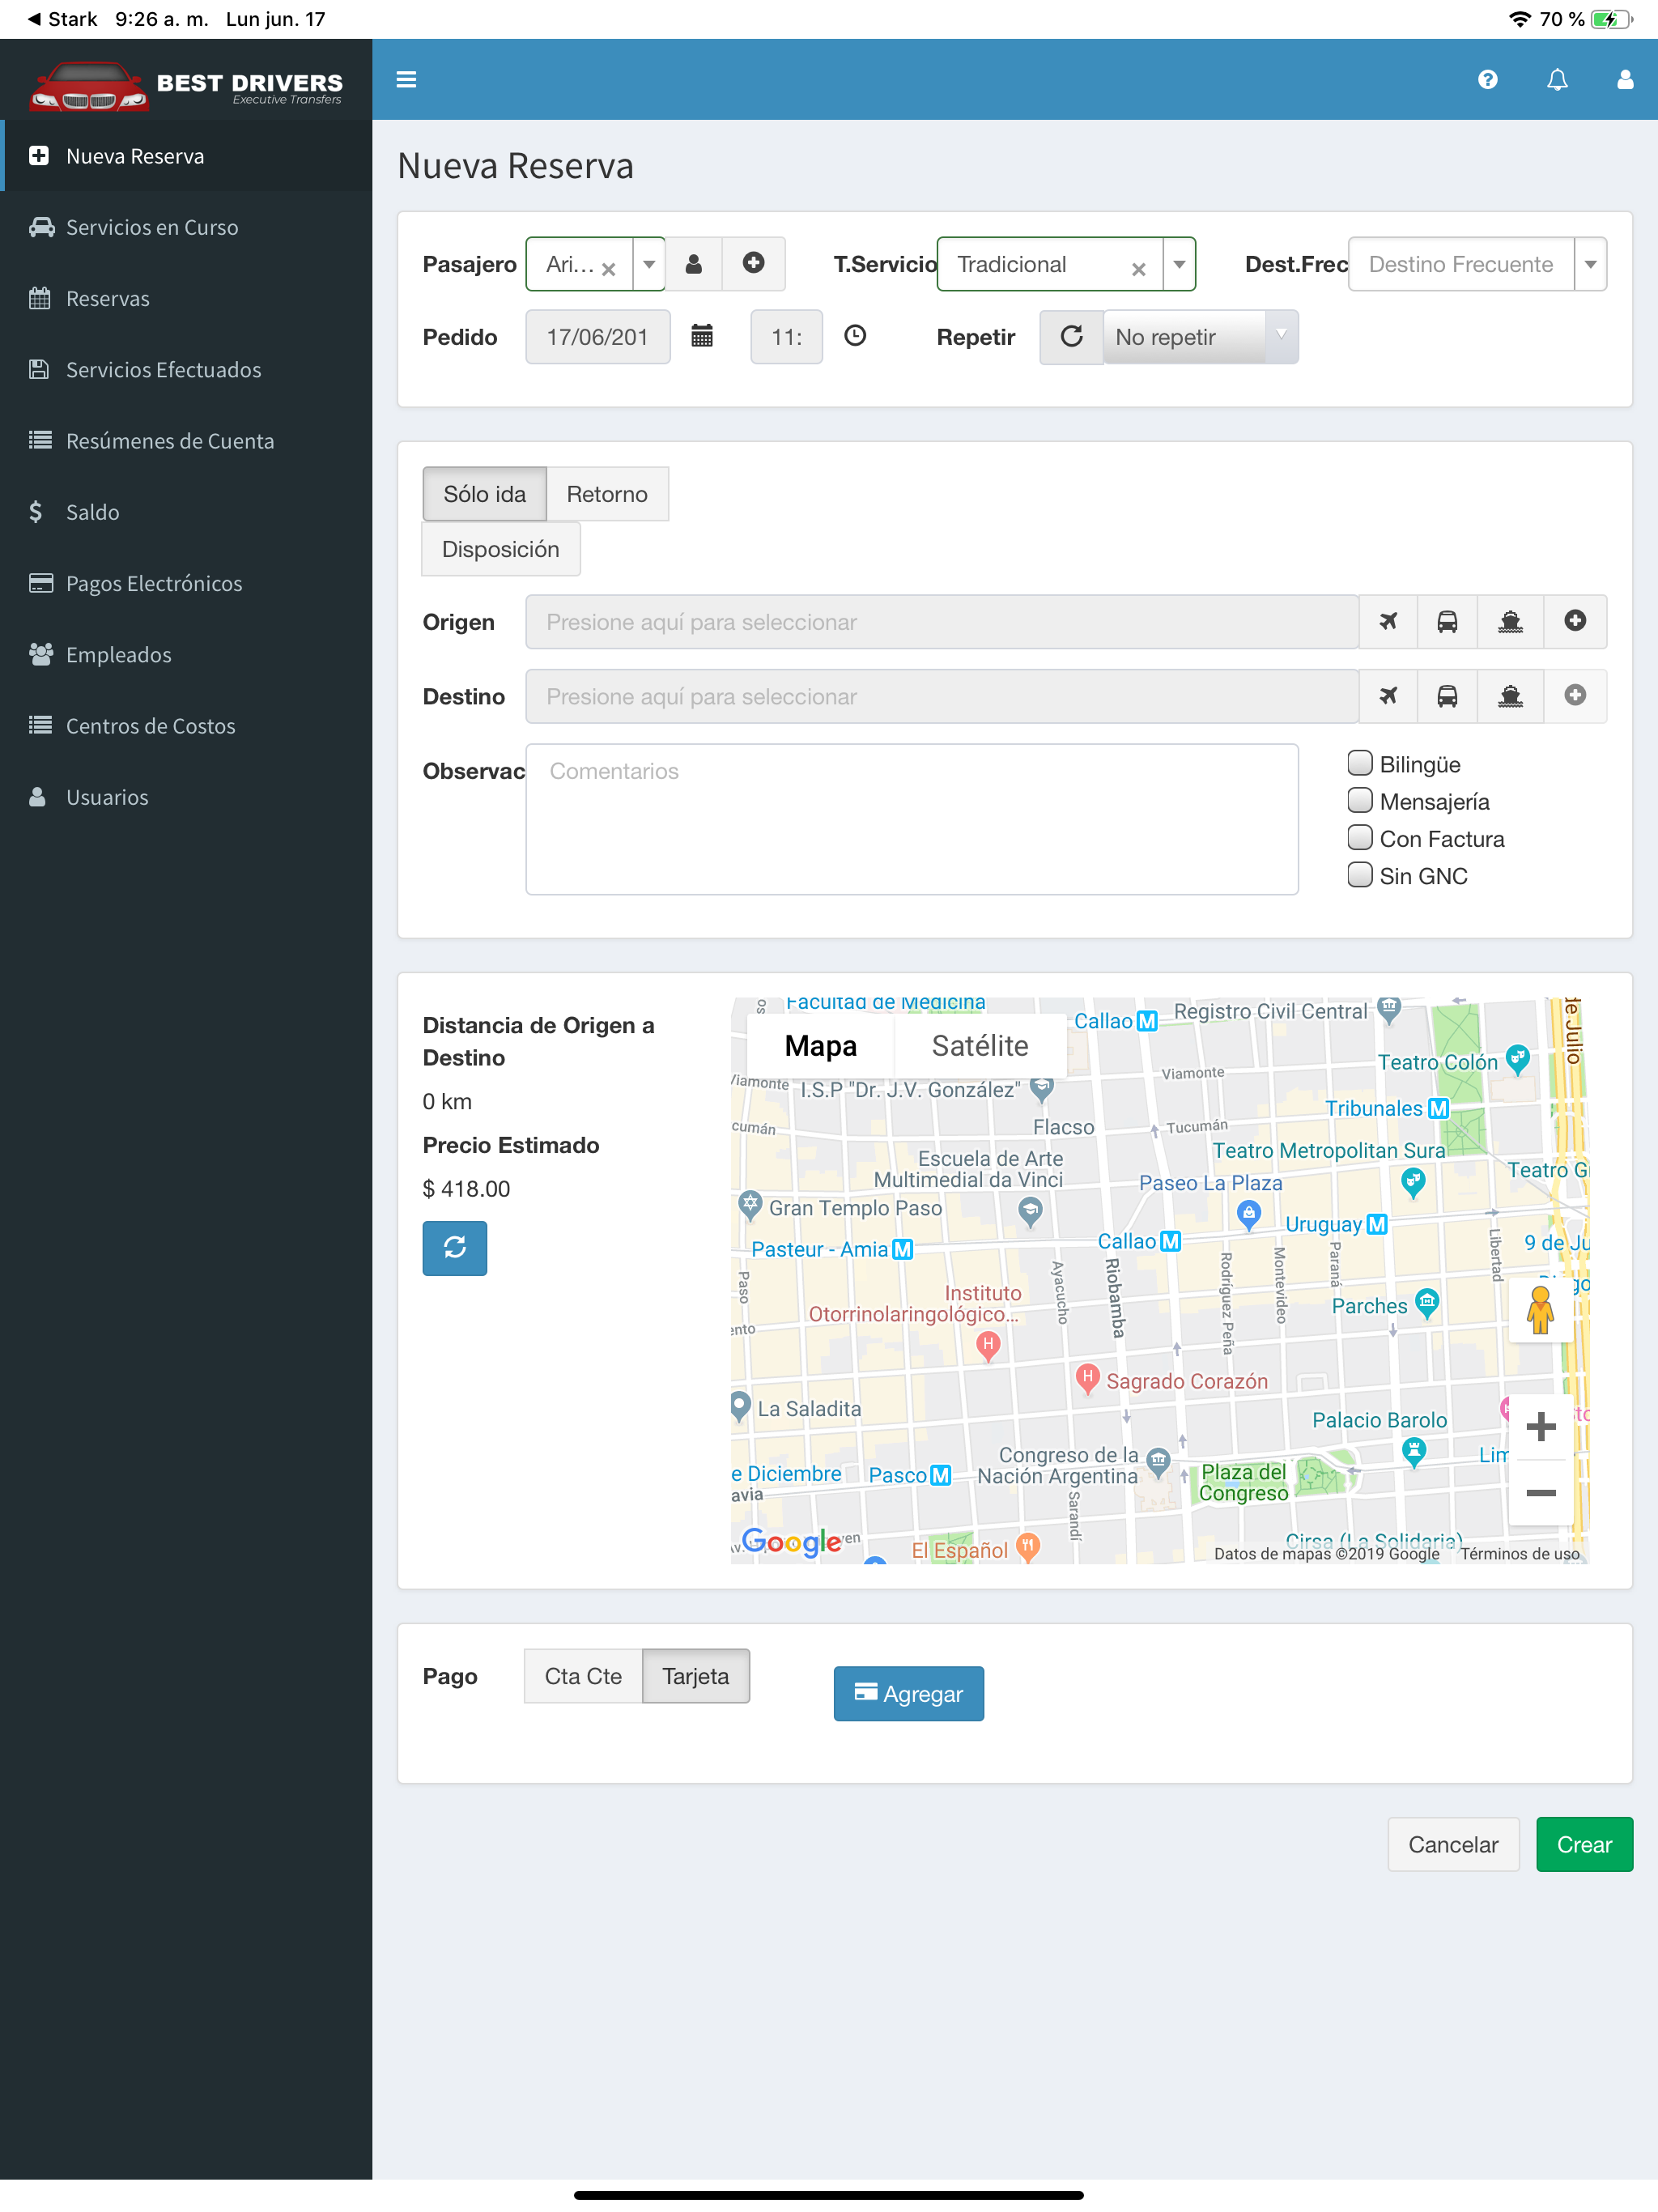
Task: Toggle the sidebar with the hamburger menu icon
Action: coord(406,80)
